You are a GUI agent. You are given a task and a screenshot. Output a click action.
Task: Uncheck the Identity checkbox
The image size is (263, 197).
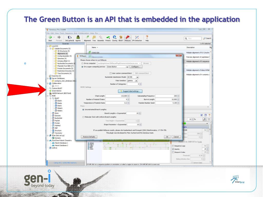click(173, 149)
